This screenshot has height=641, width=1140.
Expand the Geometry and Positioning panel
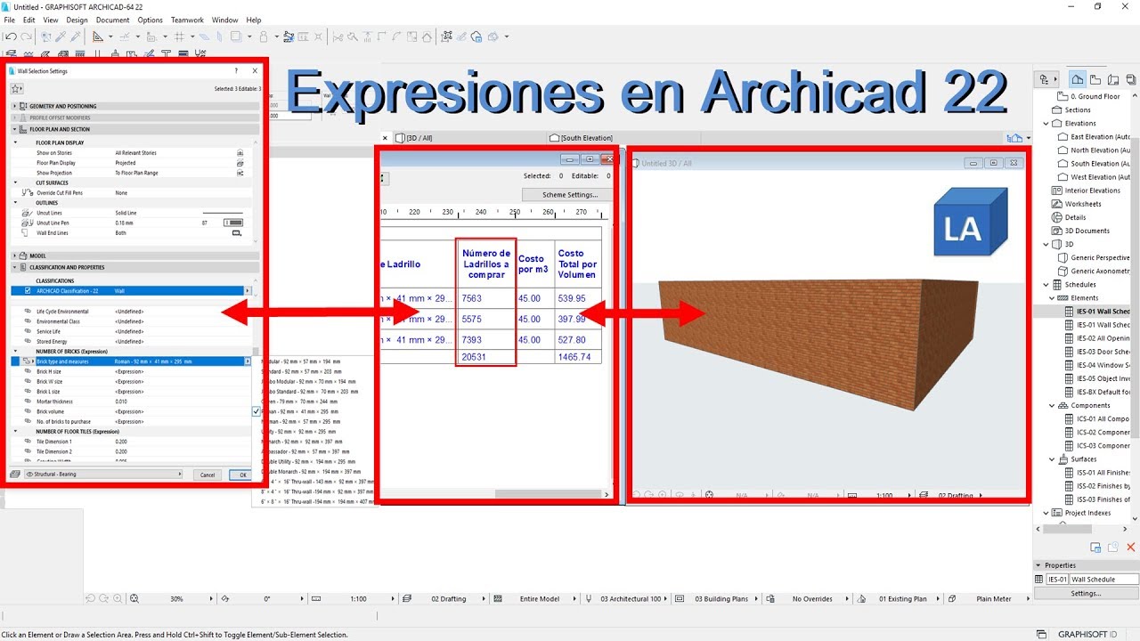pos(17,106)
